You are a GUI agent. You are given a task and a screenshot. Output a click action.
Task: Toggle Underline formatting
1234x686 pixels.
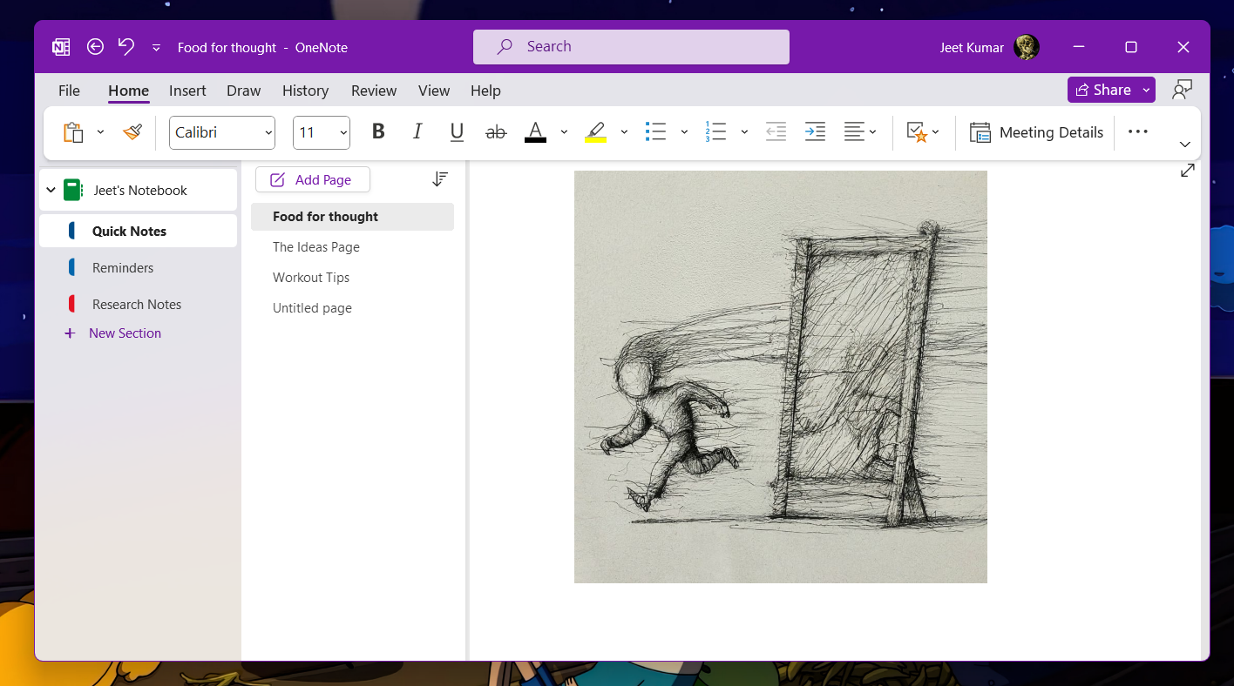457,132
